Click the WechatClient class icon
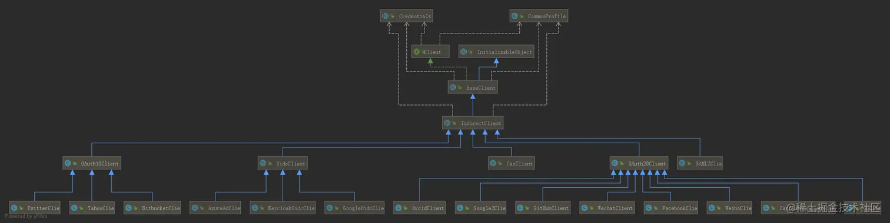 585,208
